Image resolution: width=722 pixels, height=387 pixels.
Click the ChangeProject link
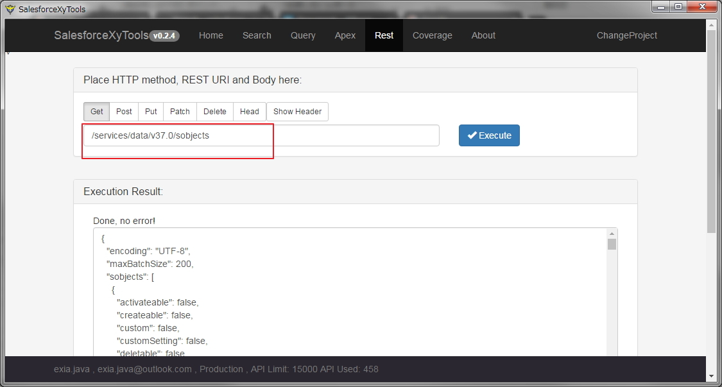click(x=626, y=35)
